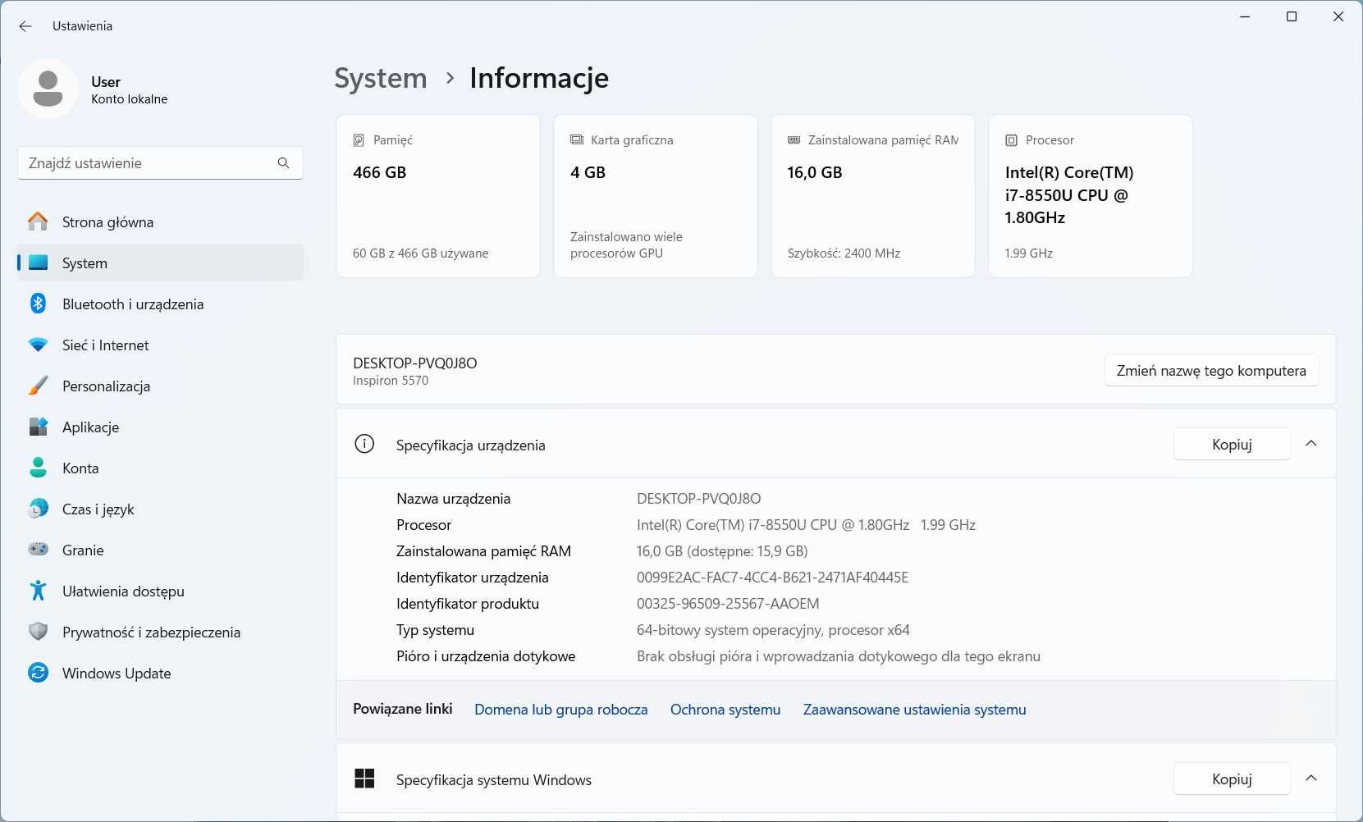
Task: Click Kopiuj for Windows system specification
Action: 1232,779
